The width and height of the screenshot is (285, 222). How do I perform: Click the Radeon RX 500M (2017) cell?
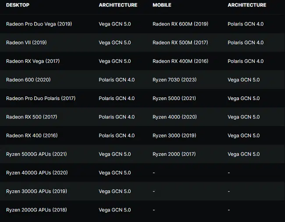180,43
